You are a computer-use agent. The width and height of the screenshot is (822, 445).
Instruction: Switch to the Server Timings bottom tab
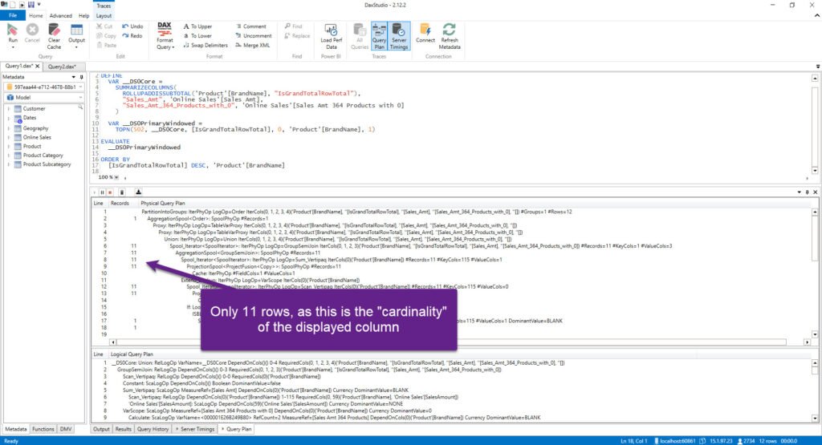195,429
